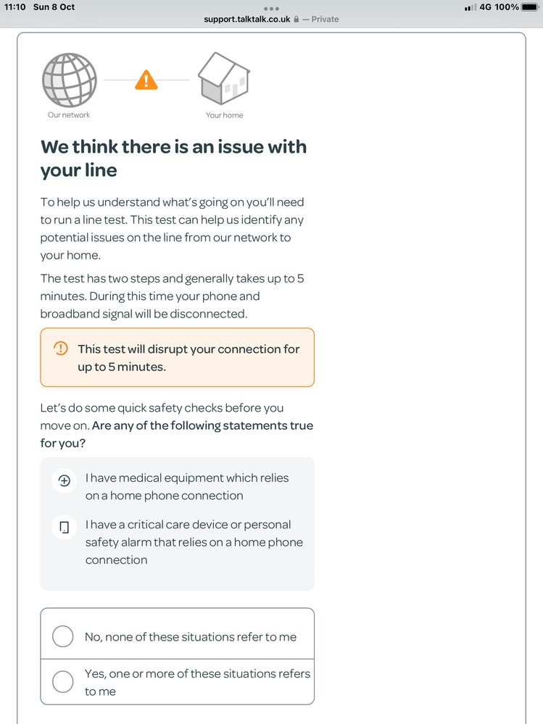Click the 'issue with your line' heading
This screenshot has width=543, height=724.
(173, 158)
